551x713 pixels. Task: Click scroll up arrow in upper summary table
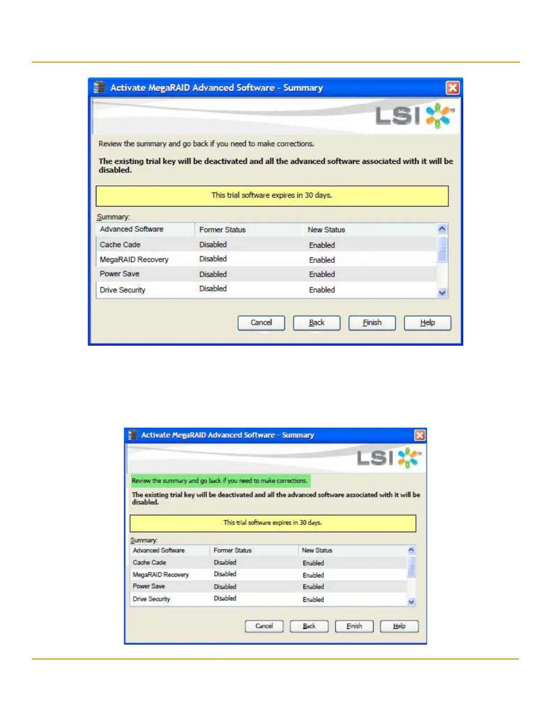(442, 229)
